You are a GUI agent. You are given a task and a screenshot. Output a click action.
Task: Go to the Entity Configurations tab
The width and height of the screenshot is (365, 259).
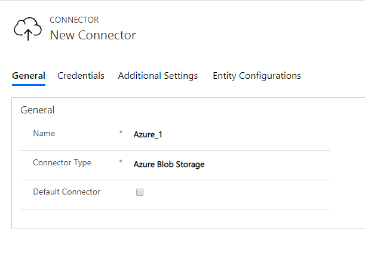point(257,76)
